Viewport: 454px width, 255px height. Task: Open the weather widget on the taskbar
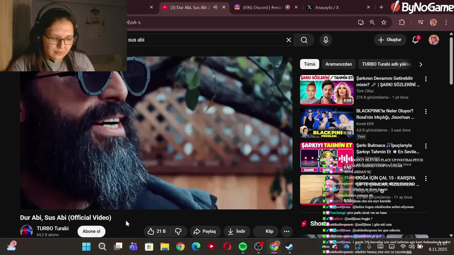tap(11, 246)
